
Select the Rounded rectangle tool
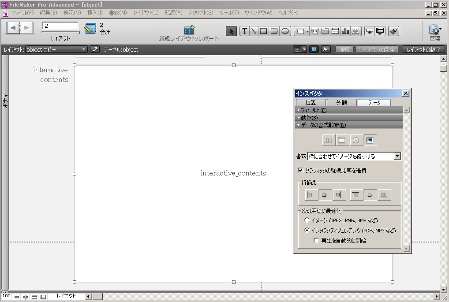click(x=274, y=31)
